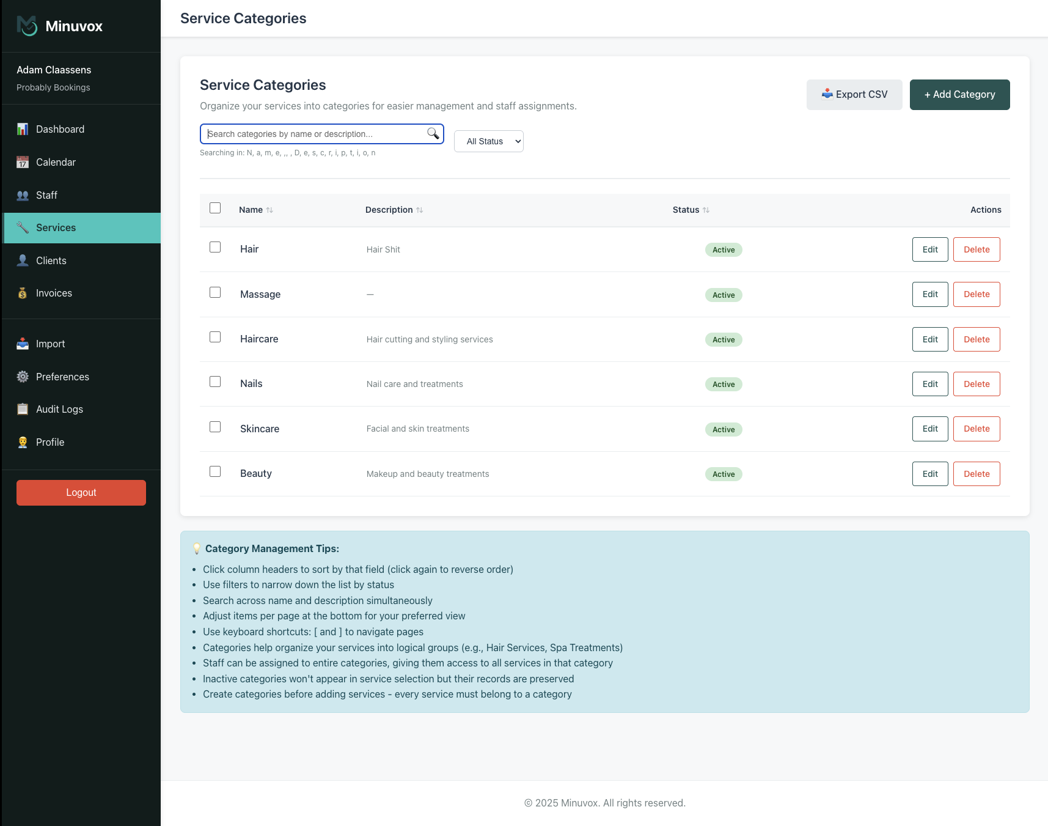Open the Profile menu item
Viewport: 1048px width, 826px height.
click(x=50, y=442)
